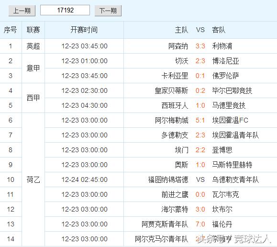The width and height of the screenshot is (277, 247).
Task: Click away team 利物浦
Action: pos(222,46)
